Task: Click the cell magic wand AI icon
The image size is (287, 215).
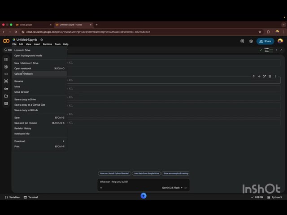Action: pos(264,76)
